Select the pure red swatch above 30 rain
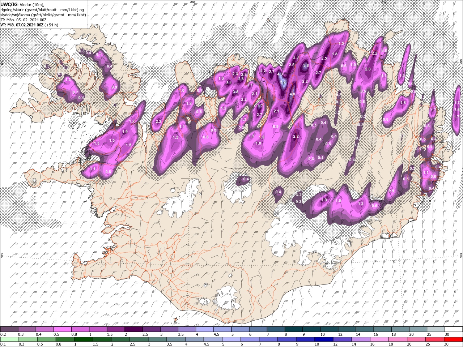The image size is (463, 347). [454, 339]
